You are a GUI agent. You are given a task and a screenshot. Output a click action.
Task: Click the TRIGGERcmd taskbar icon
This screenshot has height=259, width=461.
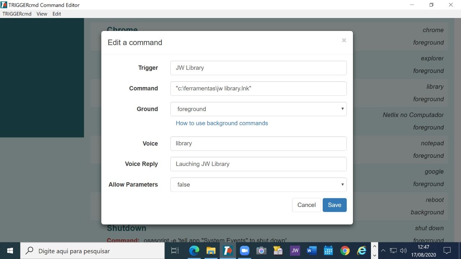coord(228,251)
